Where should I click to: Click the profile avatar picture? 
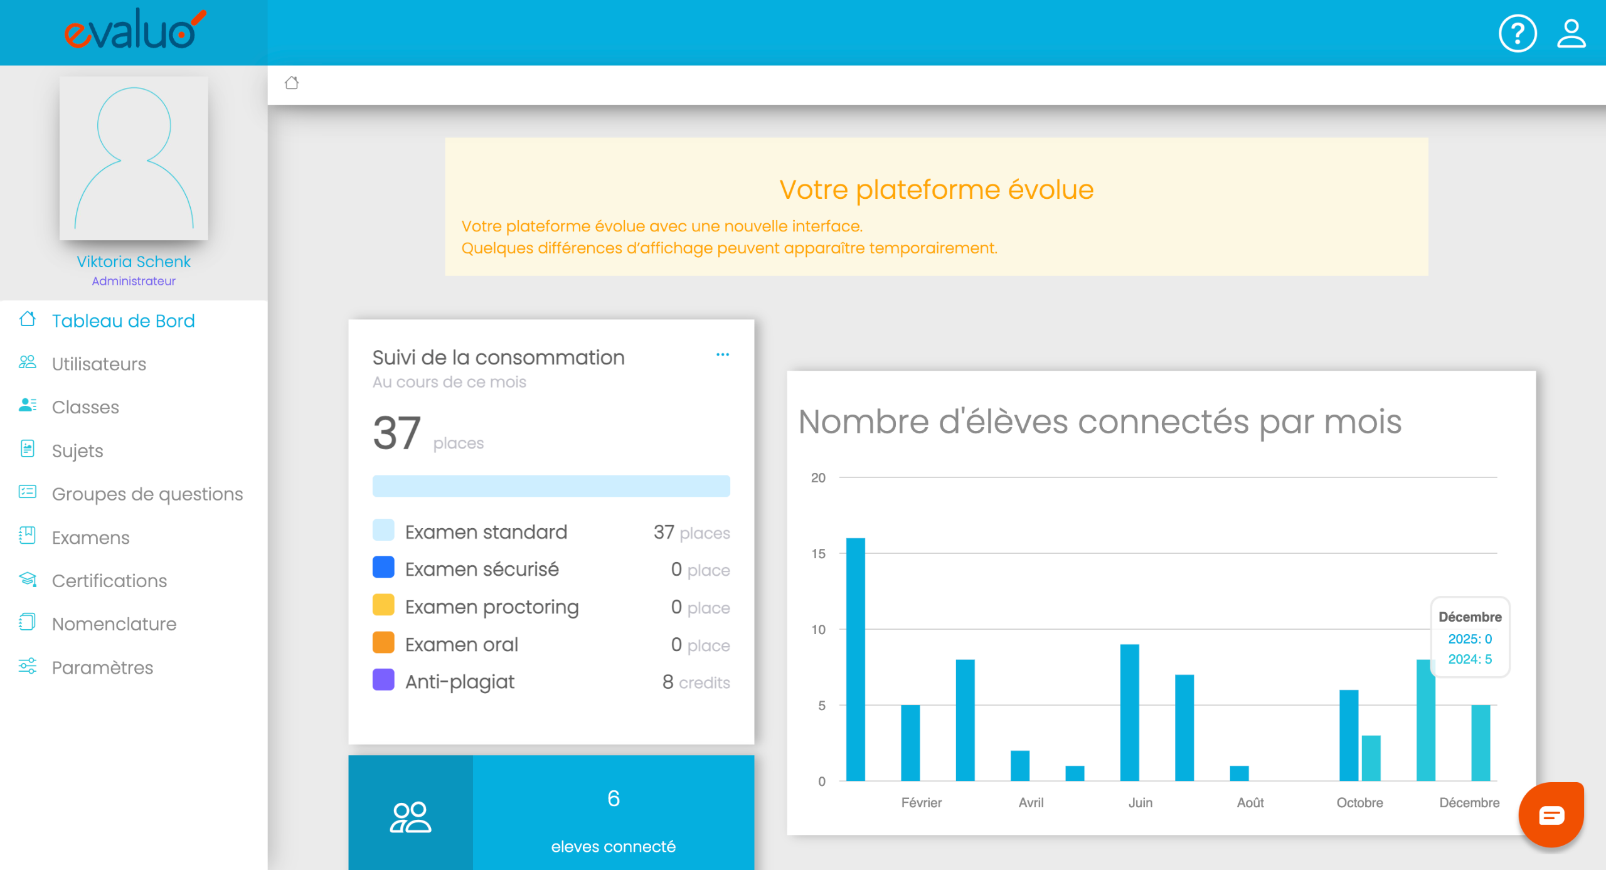[134, 158]
